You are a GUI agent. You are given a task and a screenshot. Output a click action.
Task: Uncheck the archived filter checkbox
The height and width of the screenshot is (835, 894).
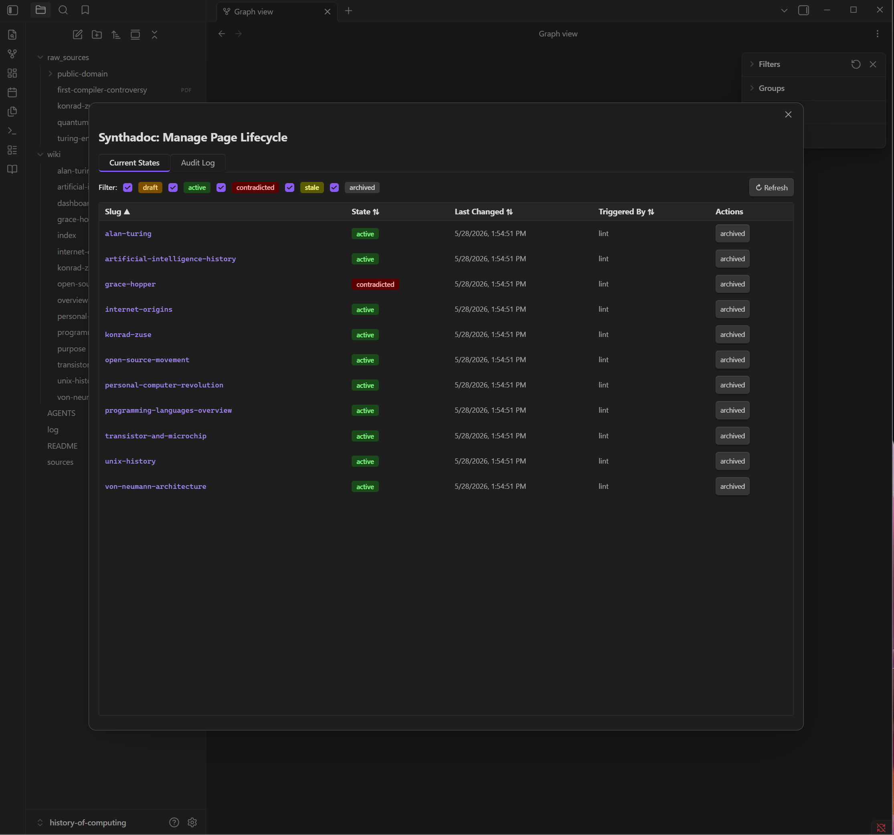click(x=334, y=188)
